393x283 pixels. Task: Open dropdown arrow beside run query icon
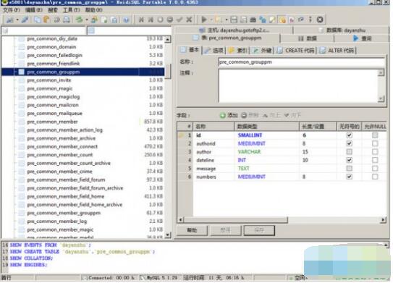pyautogui.click(x=211, y=20)
